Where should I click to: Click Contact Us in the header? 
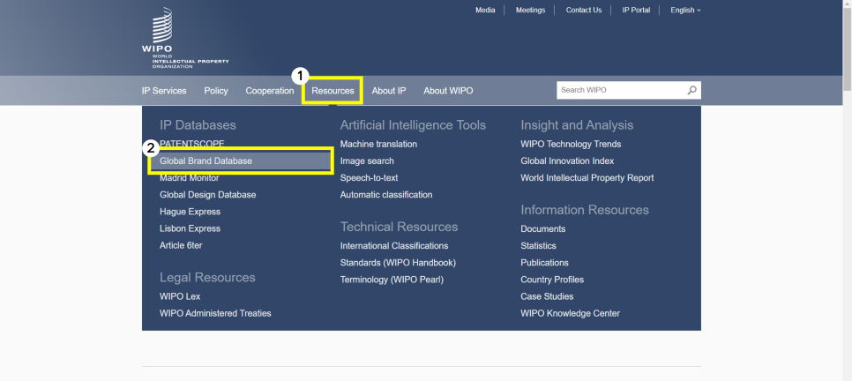click(x=584, y=10)
